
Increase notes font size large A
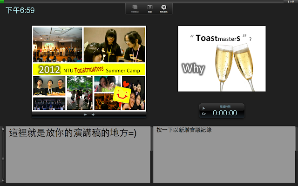pos(3,129)
